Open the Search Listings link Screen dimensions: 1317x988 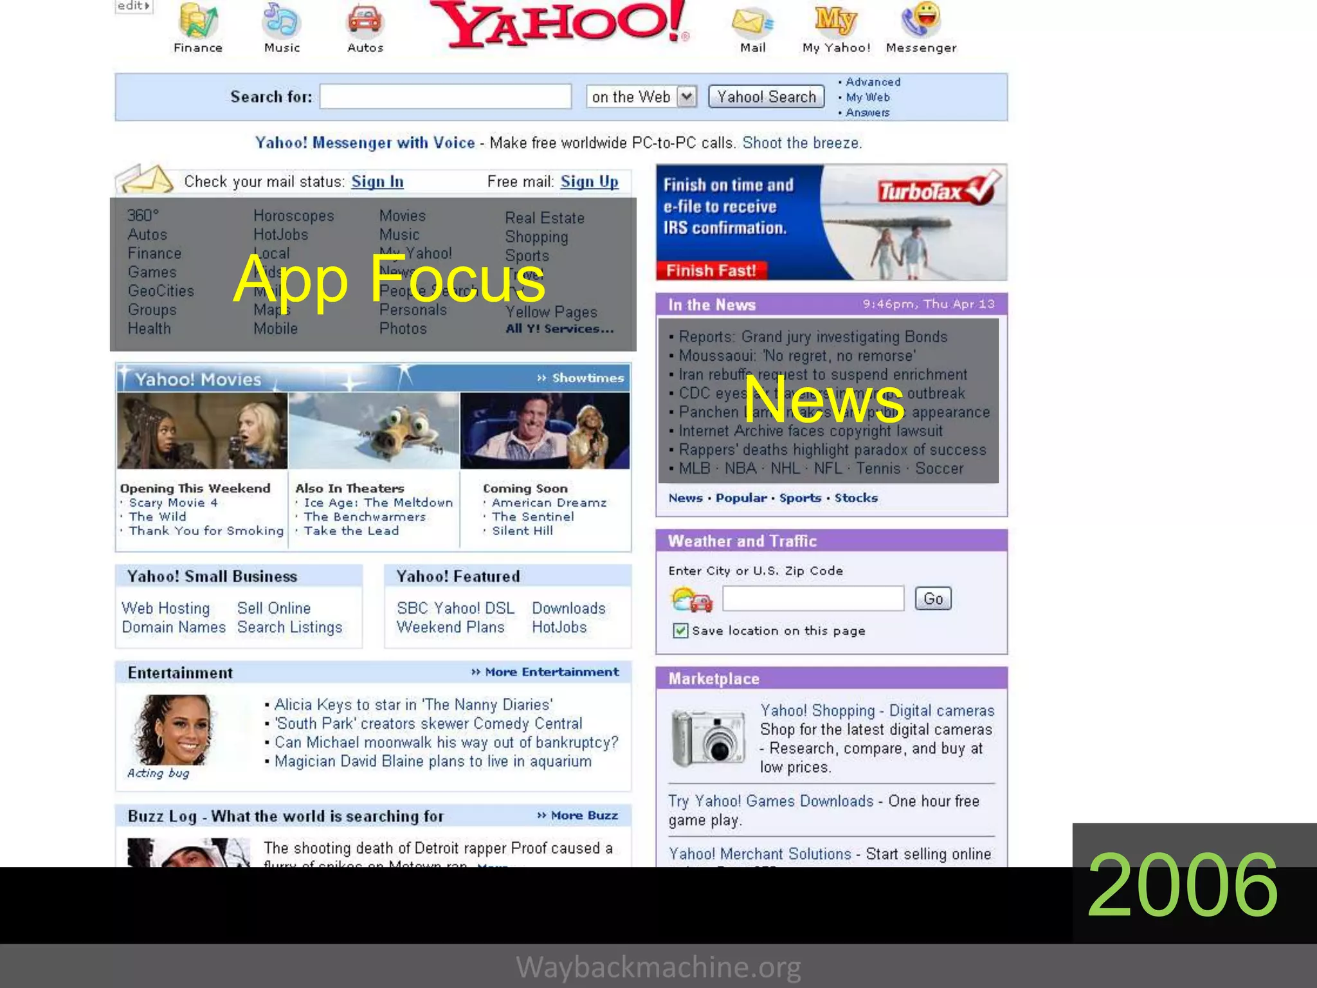click(x=290, y=628)
